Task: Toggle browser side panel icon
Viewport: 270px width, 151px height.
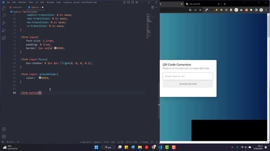Action: [x=256, y=10]
